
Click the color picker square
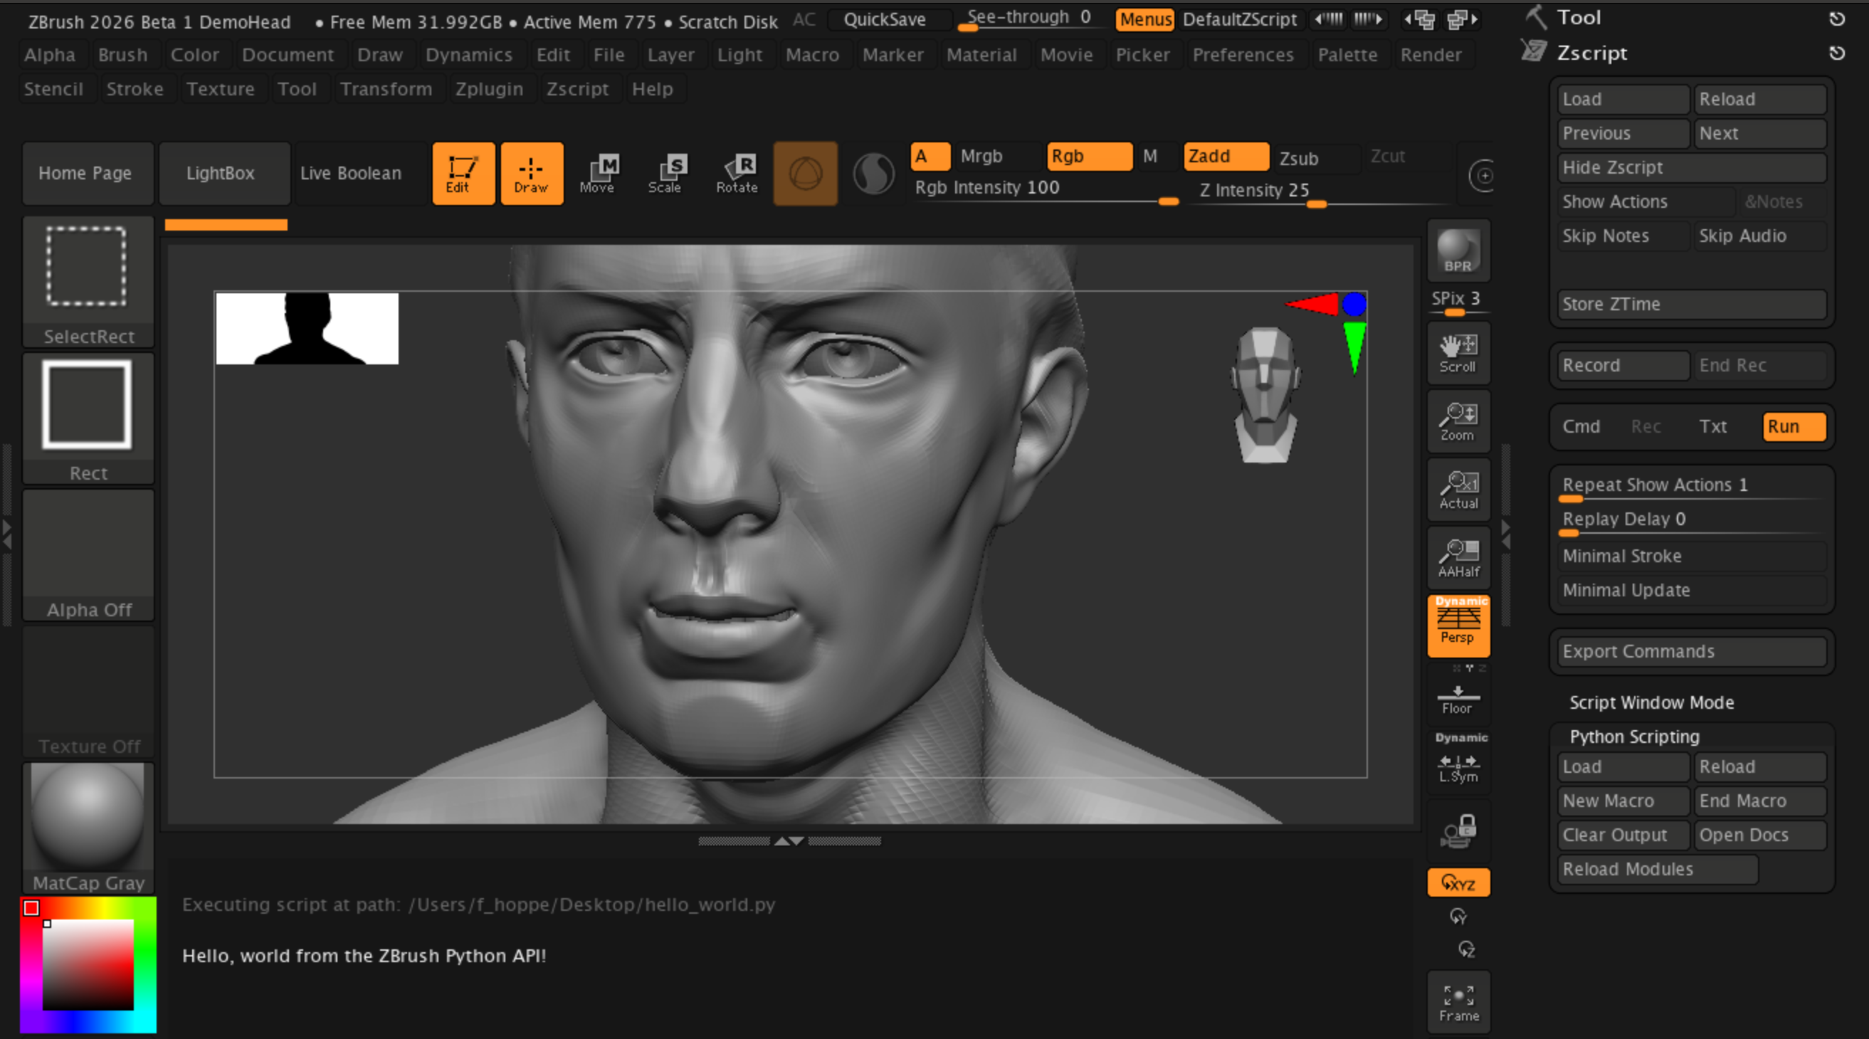click(x=88, y=964)
